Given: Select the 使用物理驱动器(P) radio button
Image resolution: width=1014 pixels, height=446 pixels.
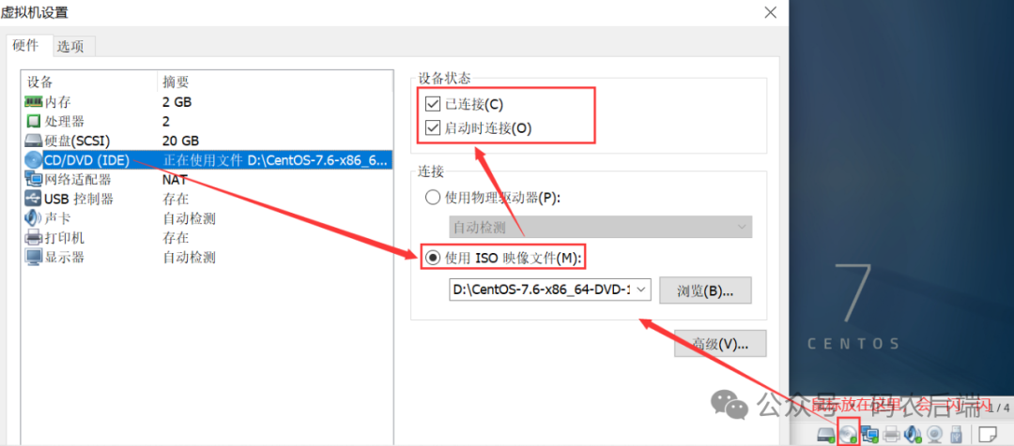Looking at the screenshot, I should tap(433, 198).
